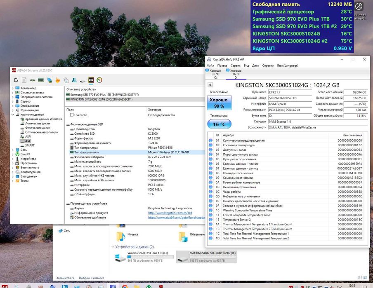Click the black SSD toolbar icon in AIDA64
Screen dimensions: 373x288
pos(91,80)
